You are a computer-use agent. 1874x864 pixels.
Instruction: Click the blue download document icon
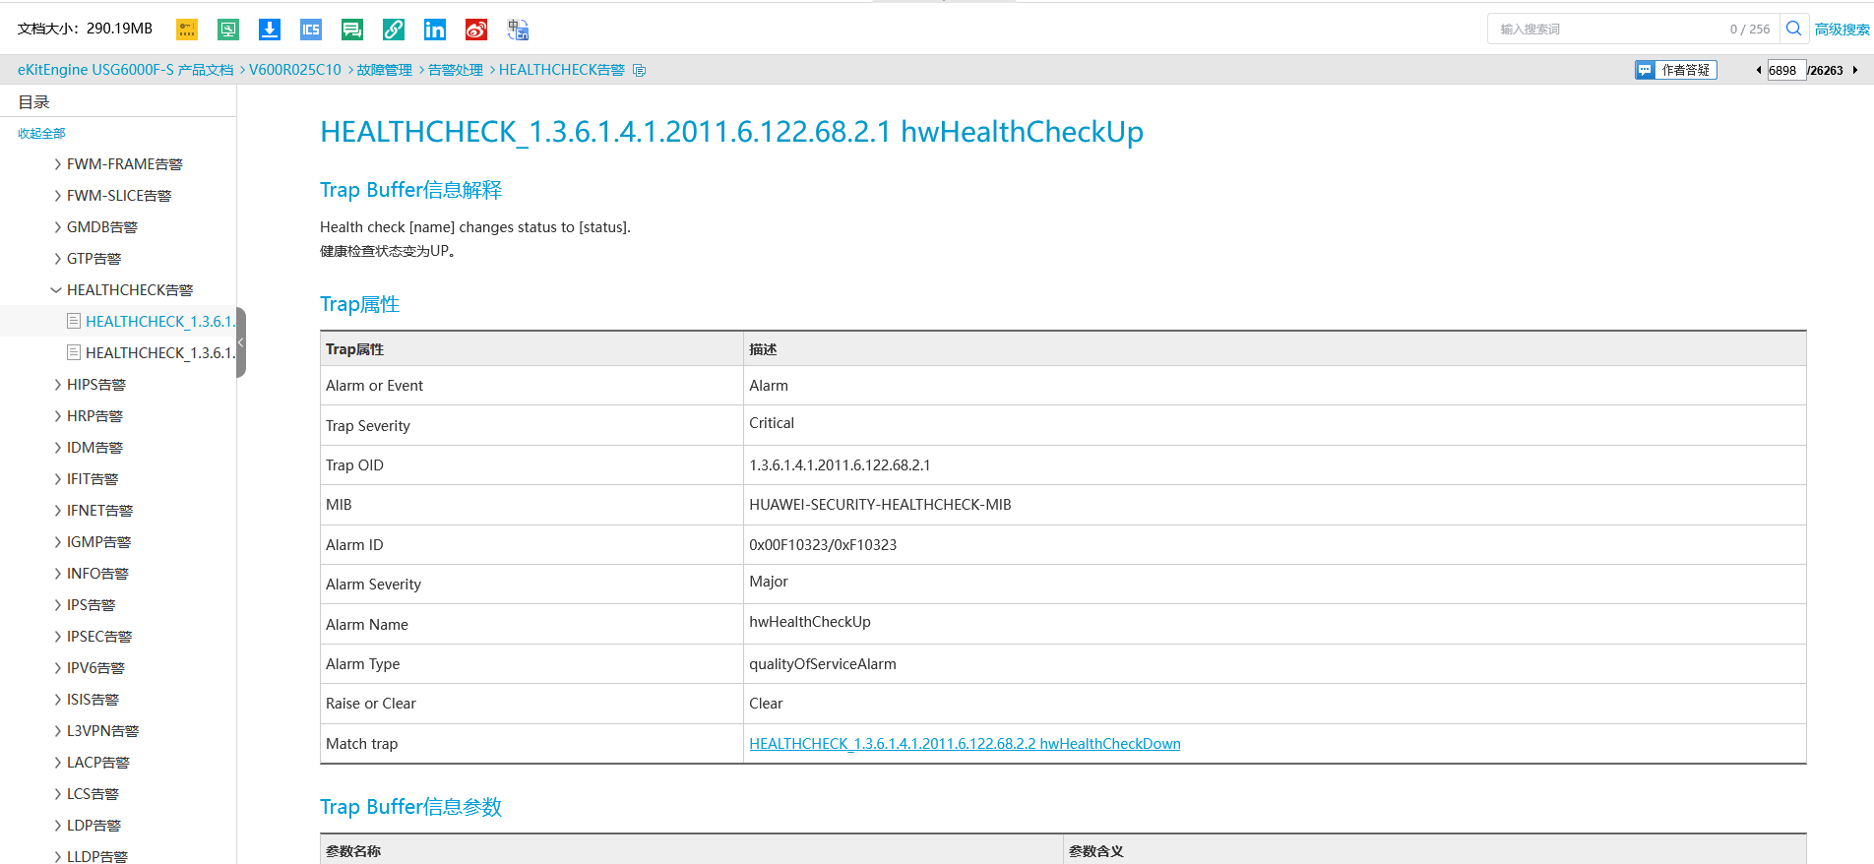[x=270, y=30]
